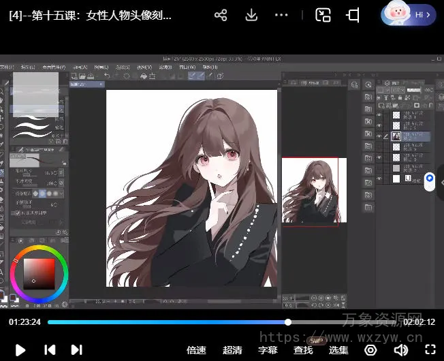Open the three-dot more options menu
This screenshot has height=361, width=444.
click(x=281, y=15)
